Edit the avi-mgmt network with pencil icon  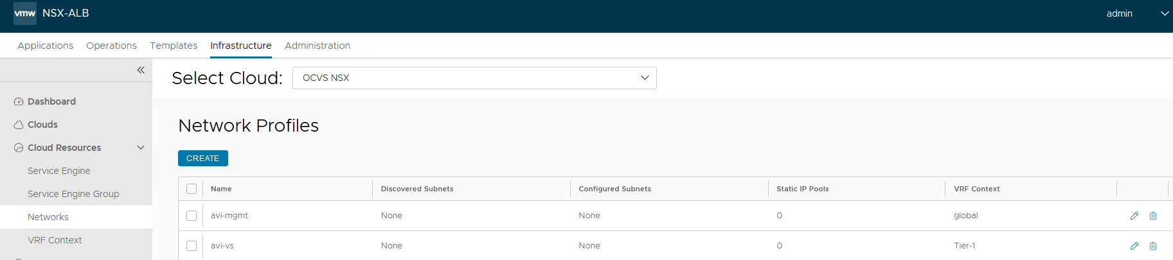[1134, 216]
